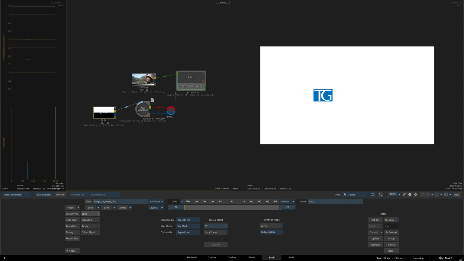Click the Set Key button
464x261 pixels.
tap(375, 220)
